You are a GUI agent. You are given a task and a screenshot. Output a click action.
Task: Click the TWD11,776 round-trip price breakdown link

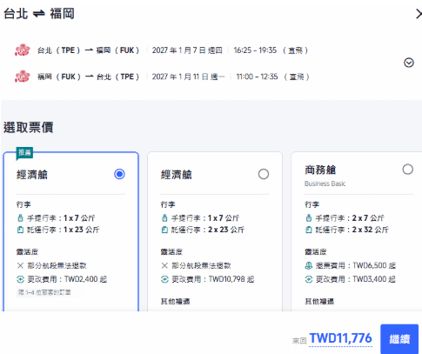click(x=340, y=338)
